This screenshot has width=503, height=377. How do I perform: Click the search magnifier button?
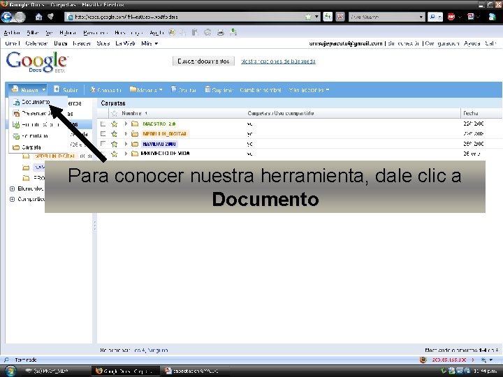click(x=432, y=17)
